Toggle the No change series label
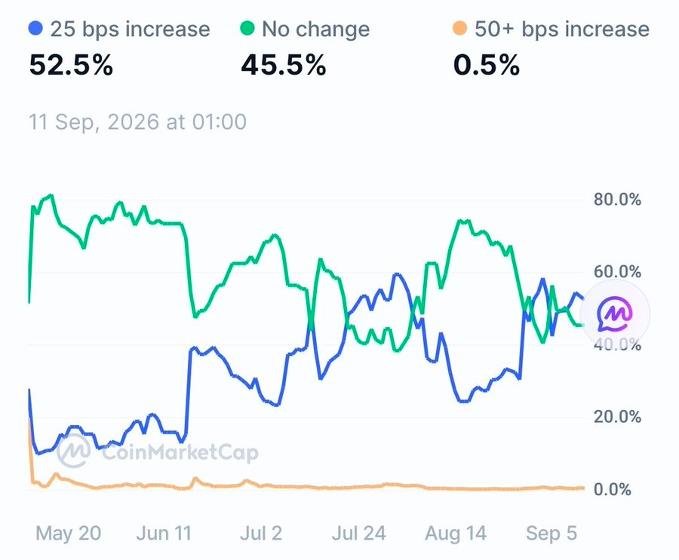This screenshot has height=560, width=679. tap(315, 29)
